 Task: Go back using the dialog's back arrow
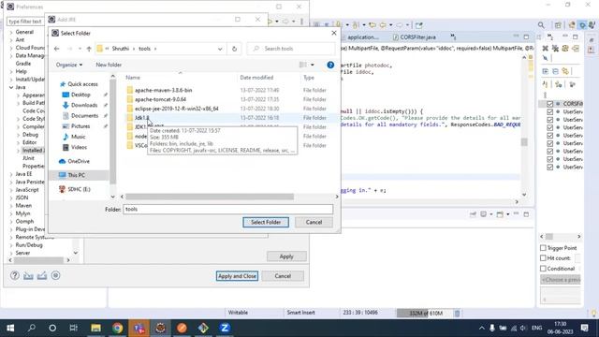(x=57, y=49)
